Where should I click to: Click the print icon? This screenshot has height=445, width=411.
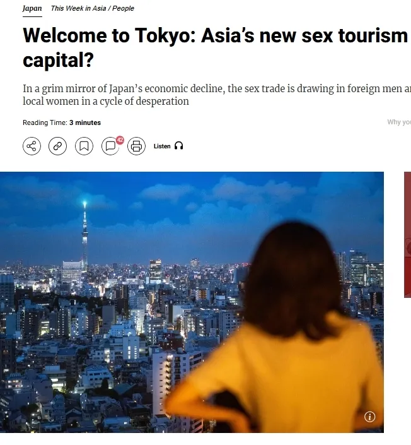click(x=136, y=146)
